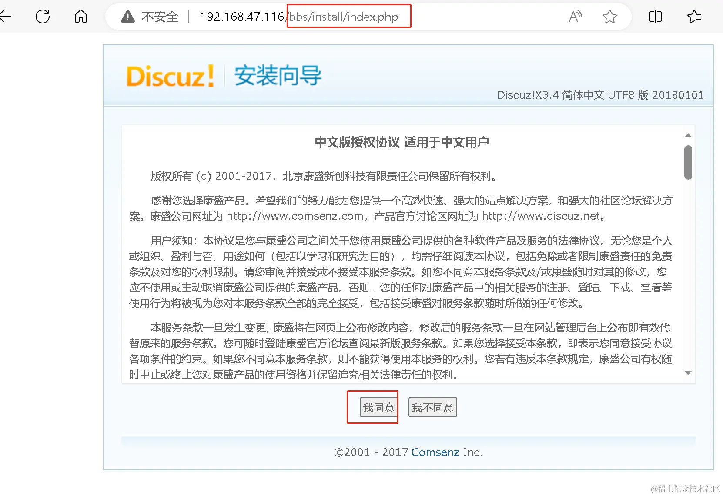Click the ©2001 - 2017 copyright text
Viewport: 723px width, 496px height.
click(371, 452)
